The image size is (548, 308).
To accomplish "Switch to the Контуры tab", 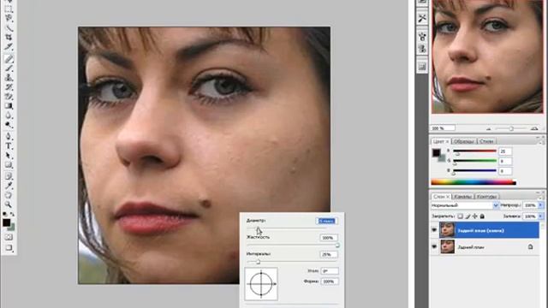I will [x=486, y=197].
